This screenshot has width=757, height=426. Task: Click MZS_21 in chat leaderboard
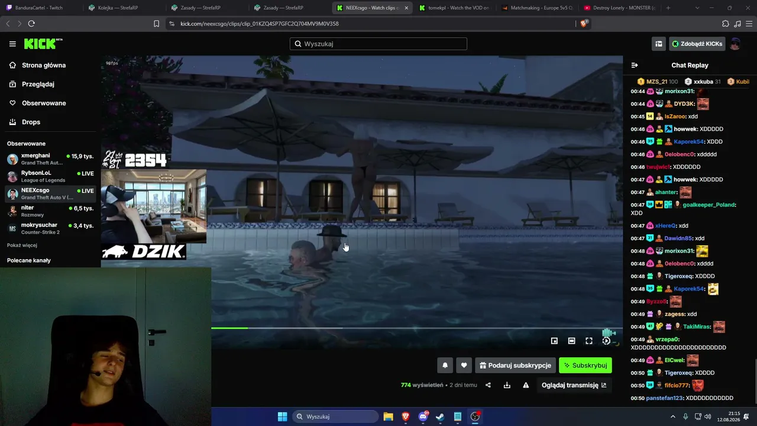[658, 82]
